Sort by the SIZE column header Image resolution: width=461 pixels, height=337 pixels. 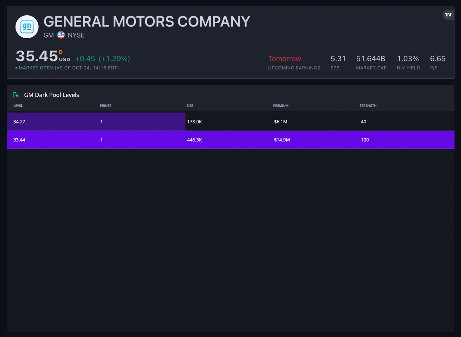click(190, 106)
